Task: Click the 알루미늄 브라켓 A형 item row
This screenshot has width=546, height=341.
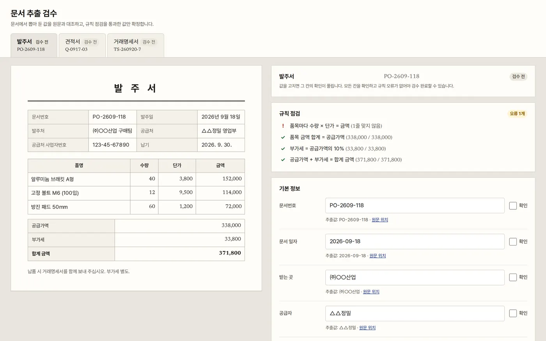Action: coord(136,179)
